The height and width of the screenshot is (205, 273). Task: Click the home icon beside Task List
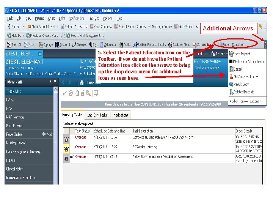pos(82,82)
